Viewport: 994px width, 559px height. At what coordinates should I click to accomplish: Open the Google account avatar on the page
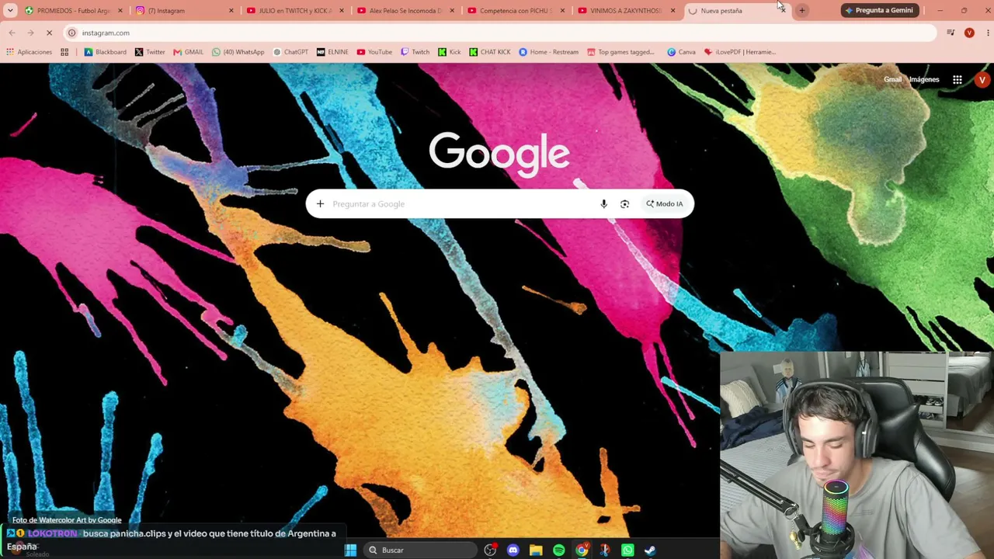(x=982, y=80)
